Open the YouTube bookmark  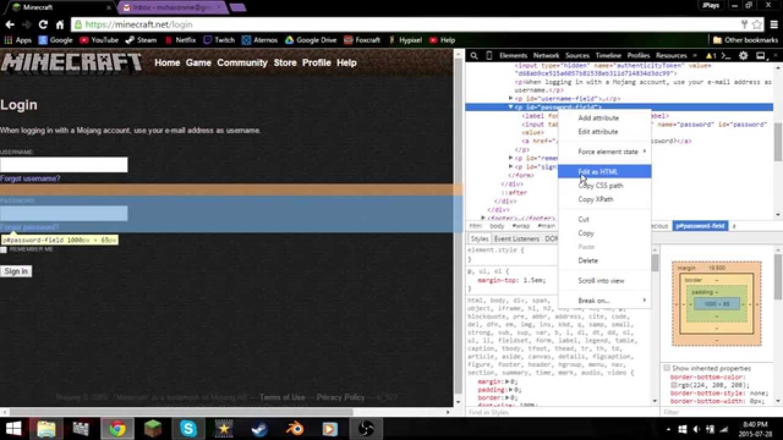[x=98, y=40]
